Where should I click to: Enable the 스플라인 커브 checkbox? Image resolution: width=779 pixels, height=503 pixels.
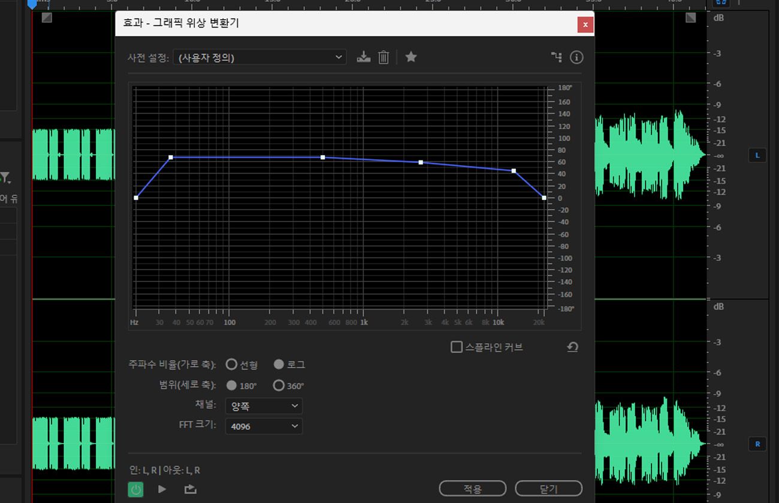coord(456,346)
